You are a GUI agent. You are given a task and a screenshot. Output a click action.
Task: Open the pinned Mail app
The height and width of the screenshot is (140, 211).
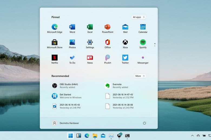click(125, 29)
